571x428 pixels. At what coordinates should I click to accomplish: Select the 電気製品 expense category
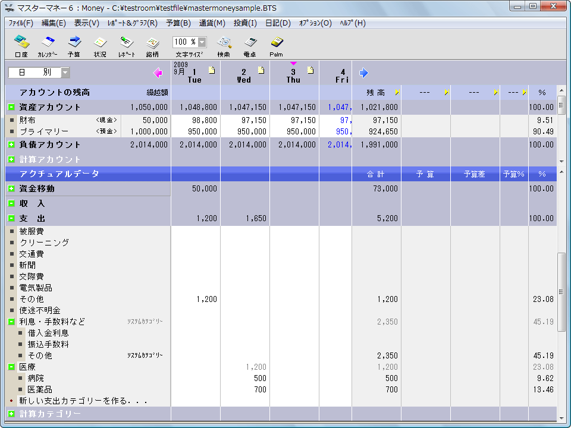point(36,288)
